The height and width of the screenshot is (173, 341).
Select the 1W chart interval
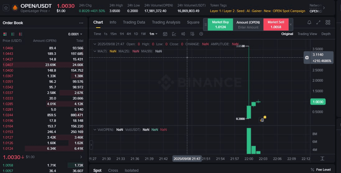143,34
